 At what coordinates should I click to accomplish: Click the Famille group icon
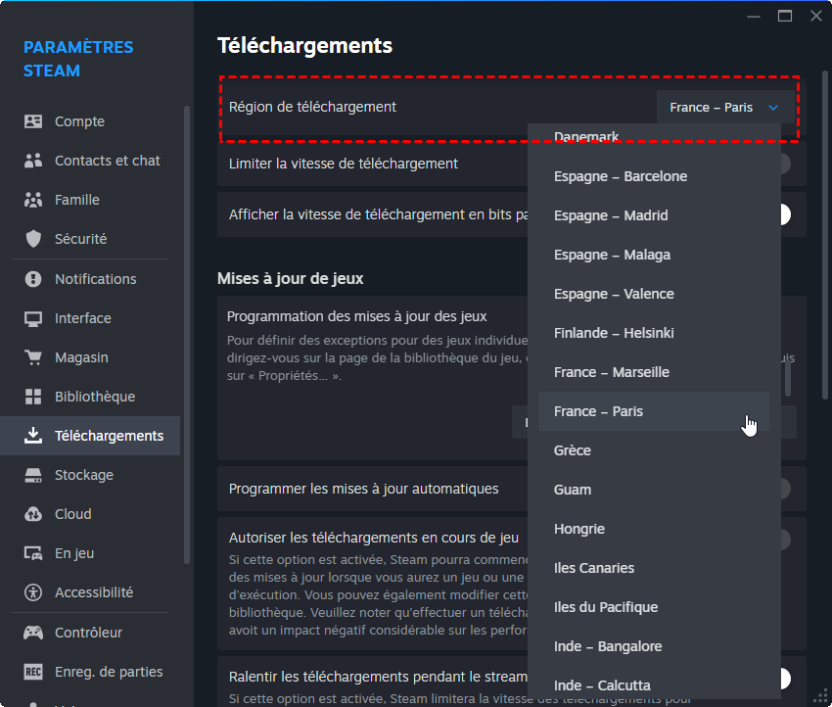(x=33, y=200)
